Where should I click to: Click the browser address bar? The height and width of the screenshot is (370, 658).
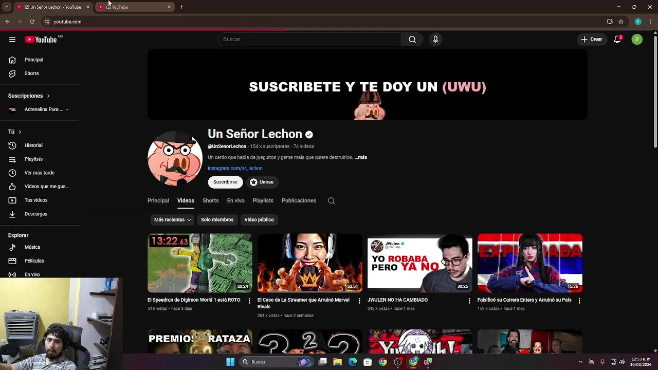[x=324, y=22]
